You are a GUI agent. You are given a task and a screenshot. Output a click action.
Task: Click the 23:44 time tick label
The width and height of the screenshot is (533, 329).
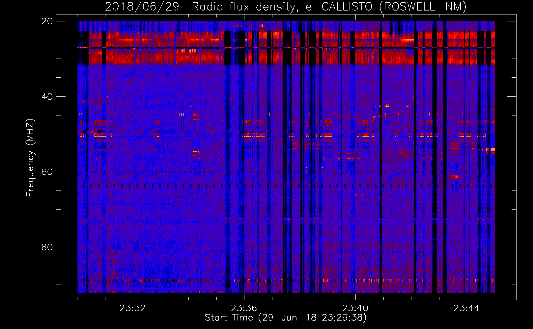pyautogui.click(x=466, y=308)
